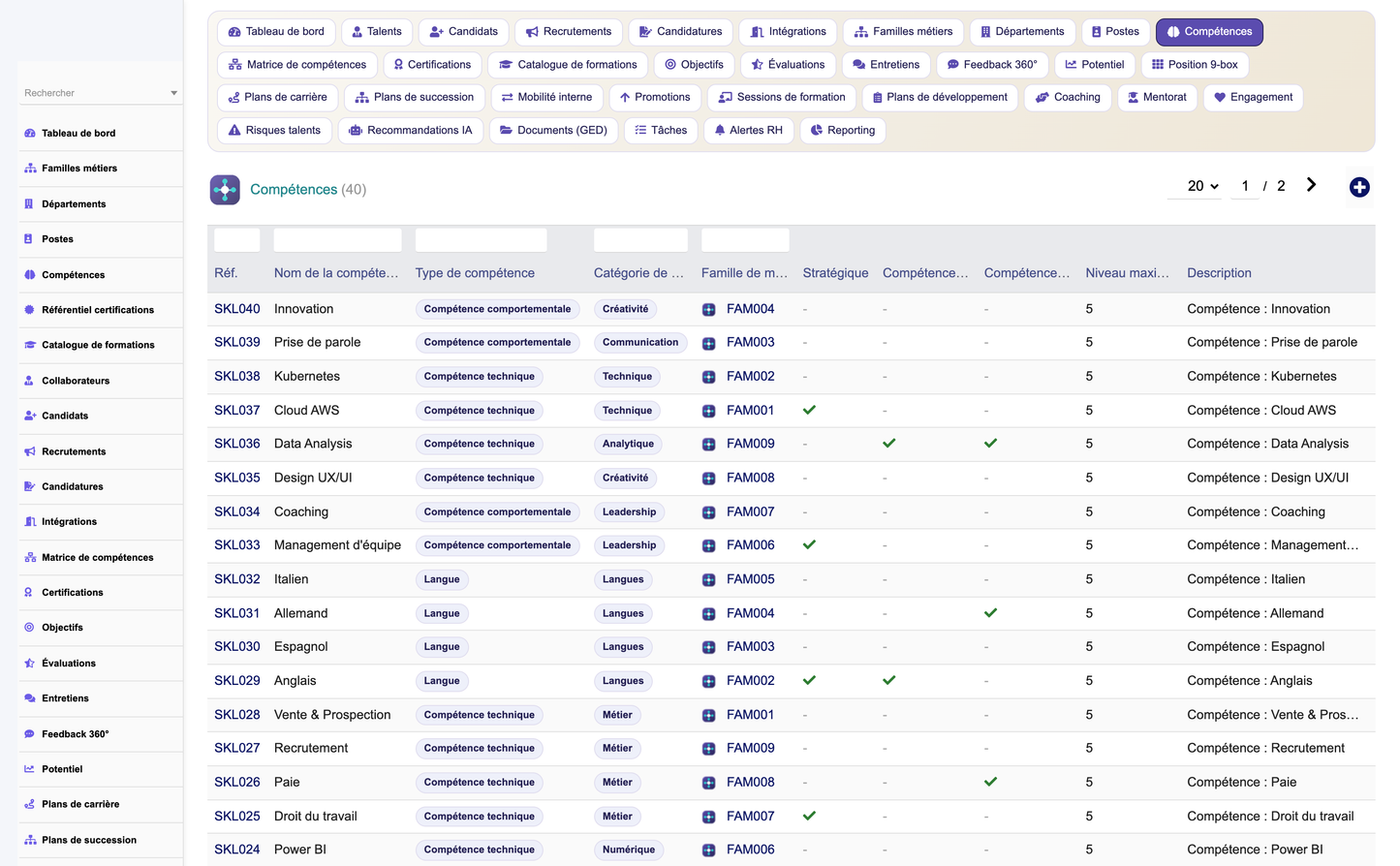The width and height of the screenshot is (1400, 866).
Task: Click the Nom de la compétence filter field
Action: point(338,240)
